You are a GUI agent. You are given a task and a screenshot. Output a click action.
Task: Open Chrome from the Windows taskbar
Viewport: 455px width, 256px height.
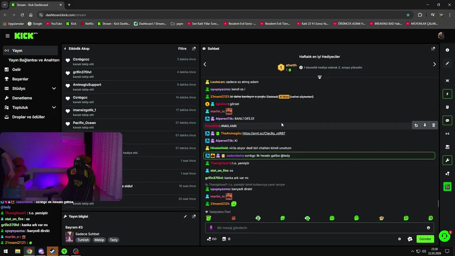point(29,251)
